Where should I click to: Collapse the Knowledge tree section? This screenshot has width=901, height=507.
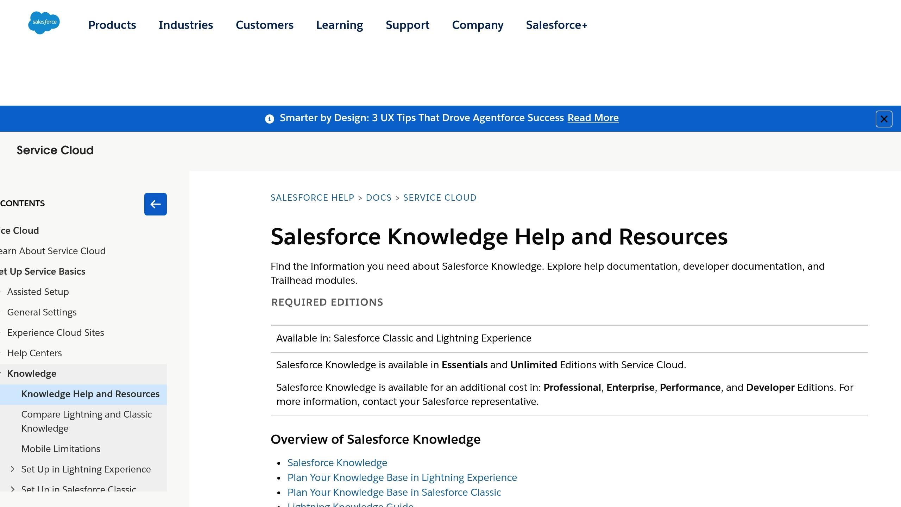(1, 374)
